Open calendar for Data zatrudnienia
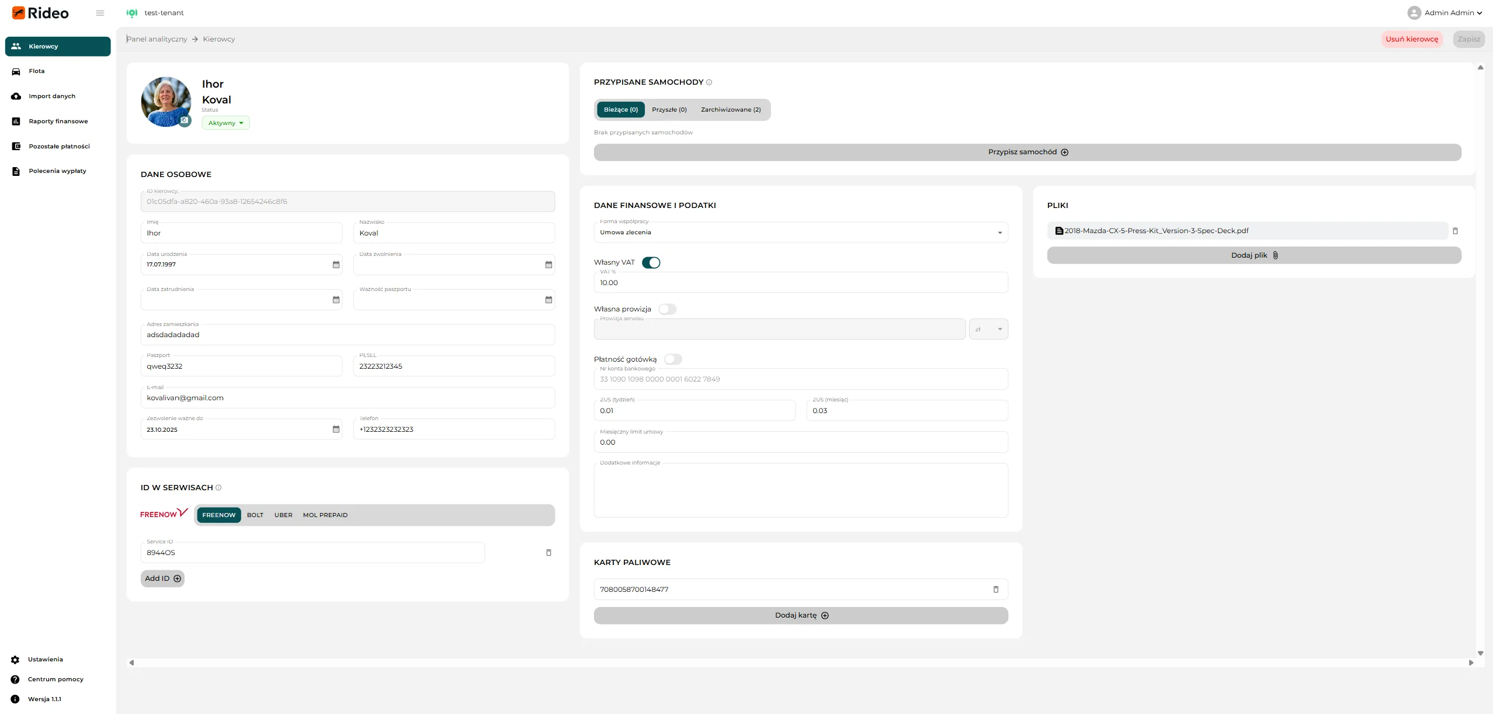 [336, 300]
